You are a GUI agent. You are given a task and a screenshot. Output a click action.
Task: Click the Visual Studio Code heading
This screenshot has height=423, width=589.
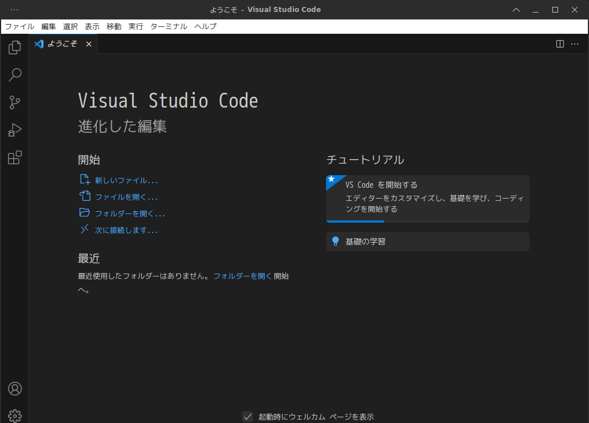(x=168, y=101)
